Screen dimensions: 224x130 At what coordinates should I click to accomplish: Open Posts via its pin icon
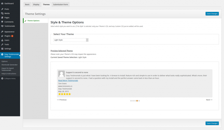(2, 9)
